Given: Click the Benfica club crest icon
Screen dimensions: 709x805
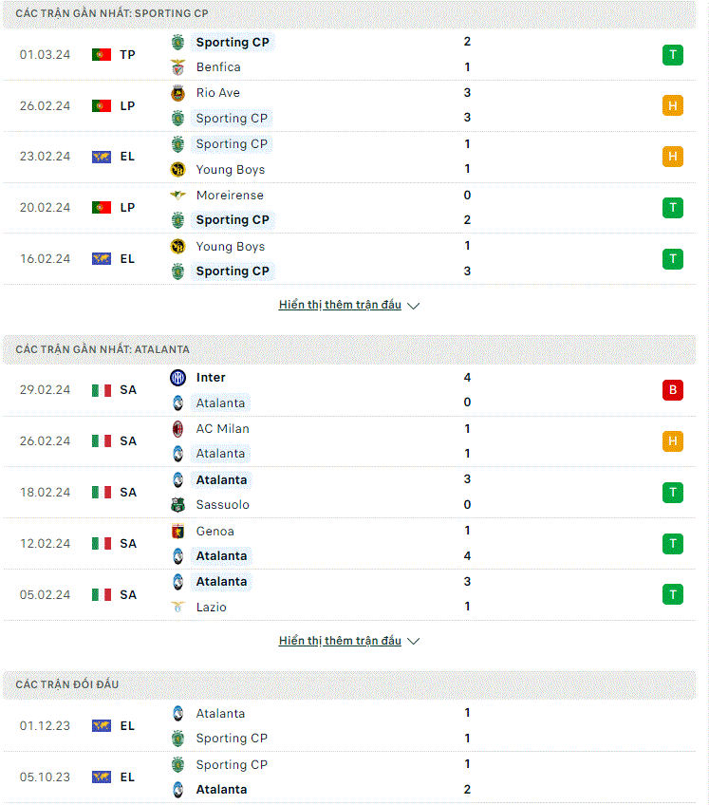Looking at the screenshot, I should click(x=177, y=67).
